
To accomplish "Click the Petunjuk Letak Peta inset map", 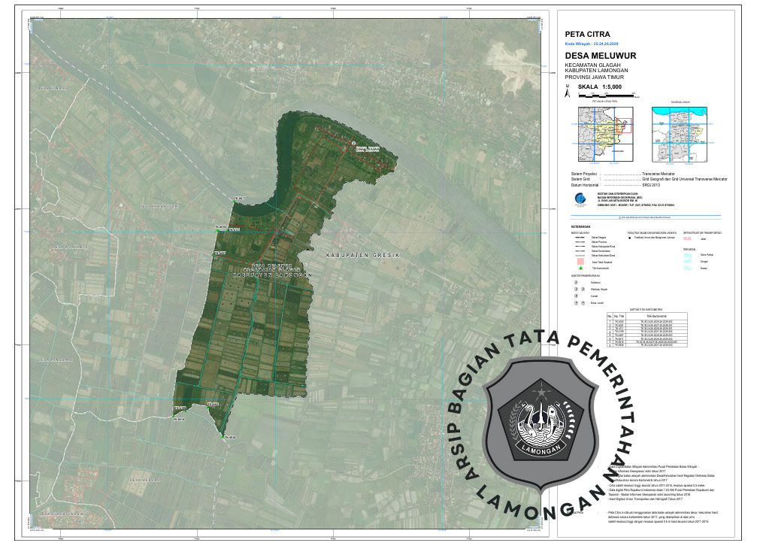I will coord(605,133).
